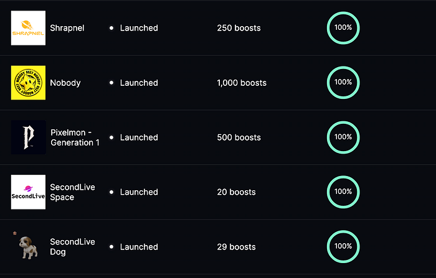The width and height of the screenshot is (436, 278).
Task: Open the Nobody yellow logo icon
Action: click(28, 83)
